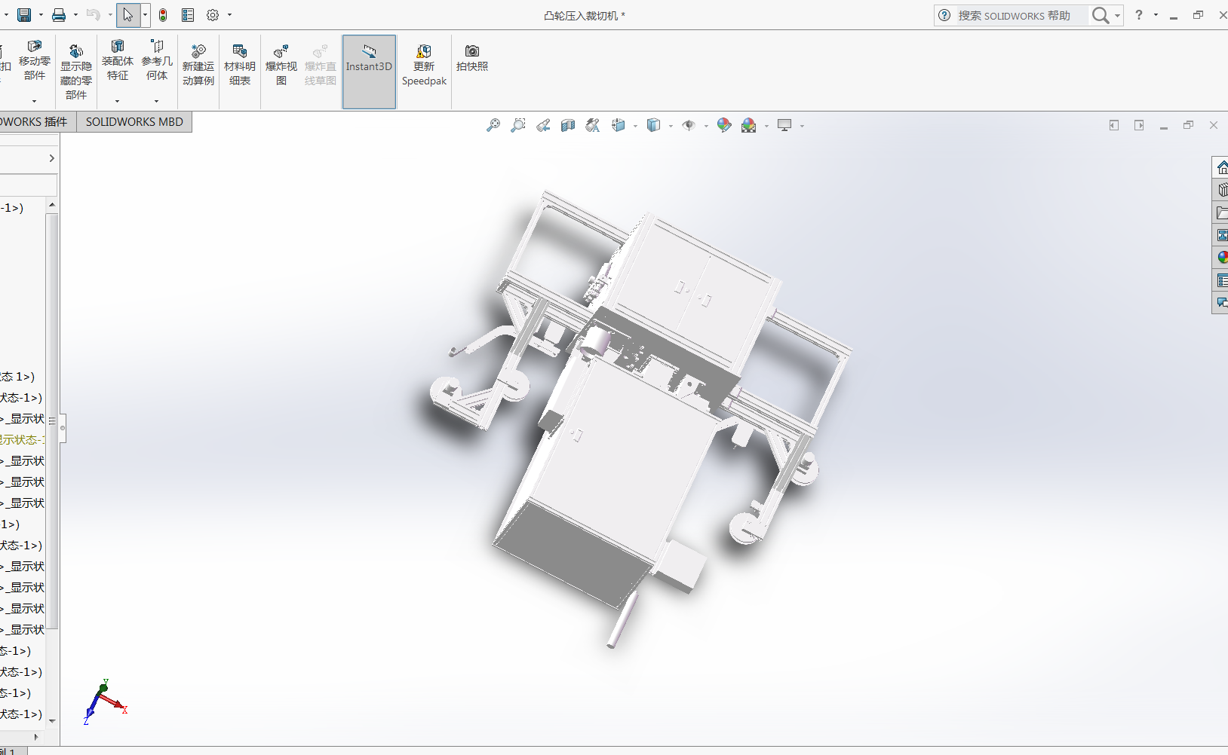
Task: Open the Help menu dropdown arrow
Action: (1156, 15)
